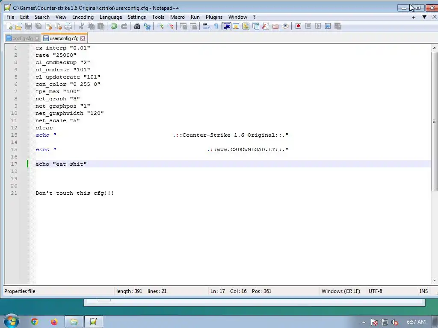This screenshot has width=438, height=328.
Task: Open Find with binoculars icon
Action: (x=137, y=26)
